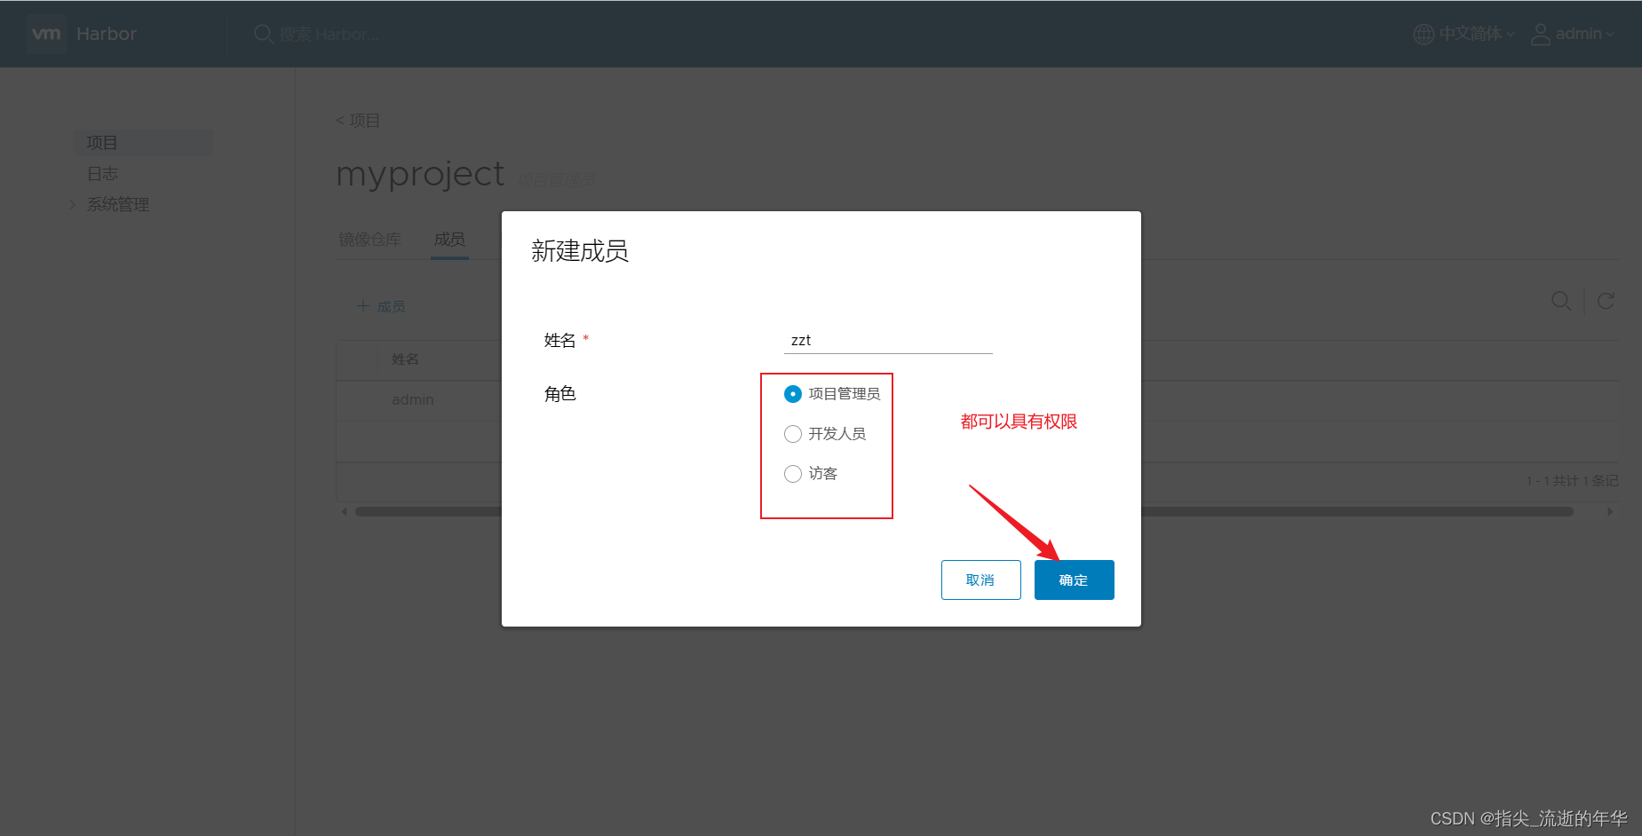The height and width of the screenshot is (836, 1642).
Task: Click the scrollbar left arrow
Action: coord(345,512)
